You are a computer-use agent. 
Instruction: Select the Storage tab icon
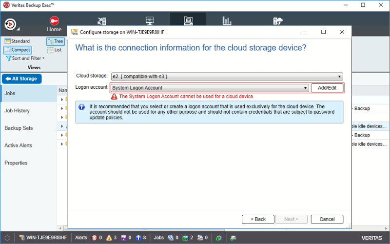coord(188,20)
